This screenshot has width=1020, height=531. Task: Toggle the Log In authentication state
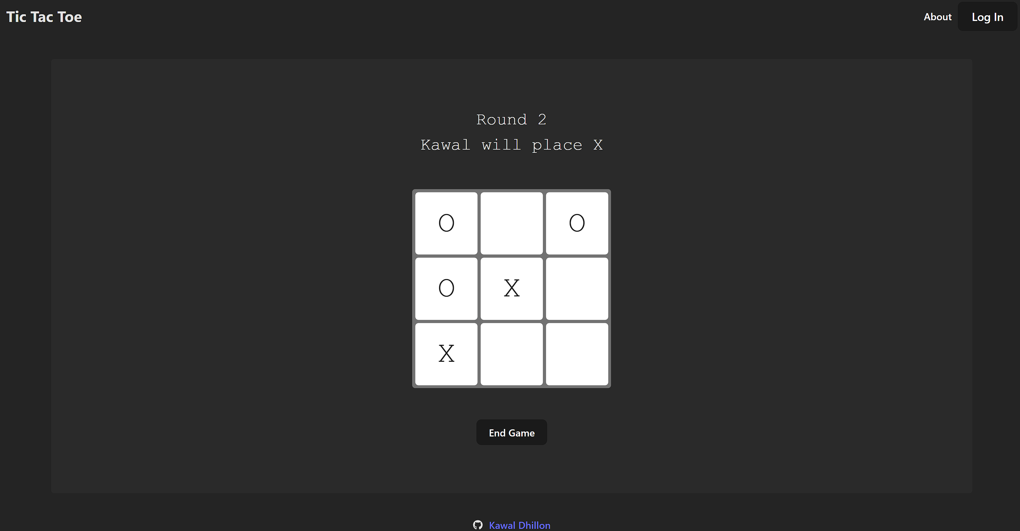click(x=986, y=17)
